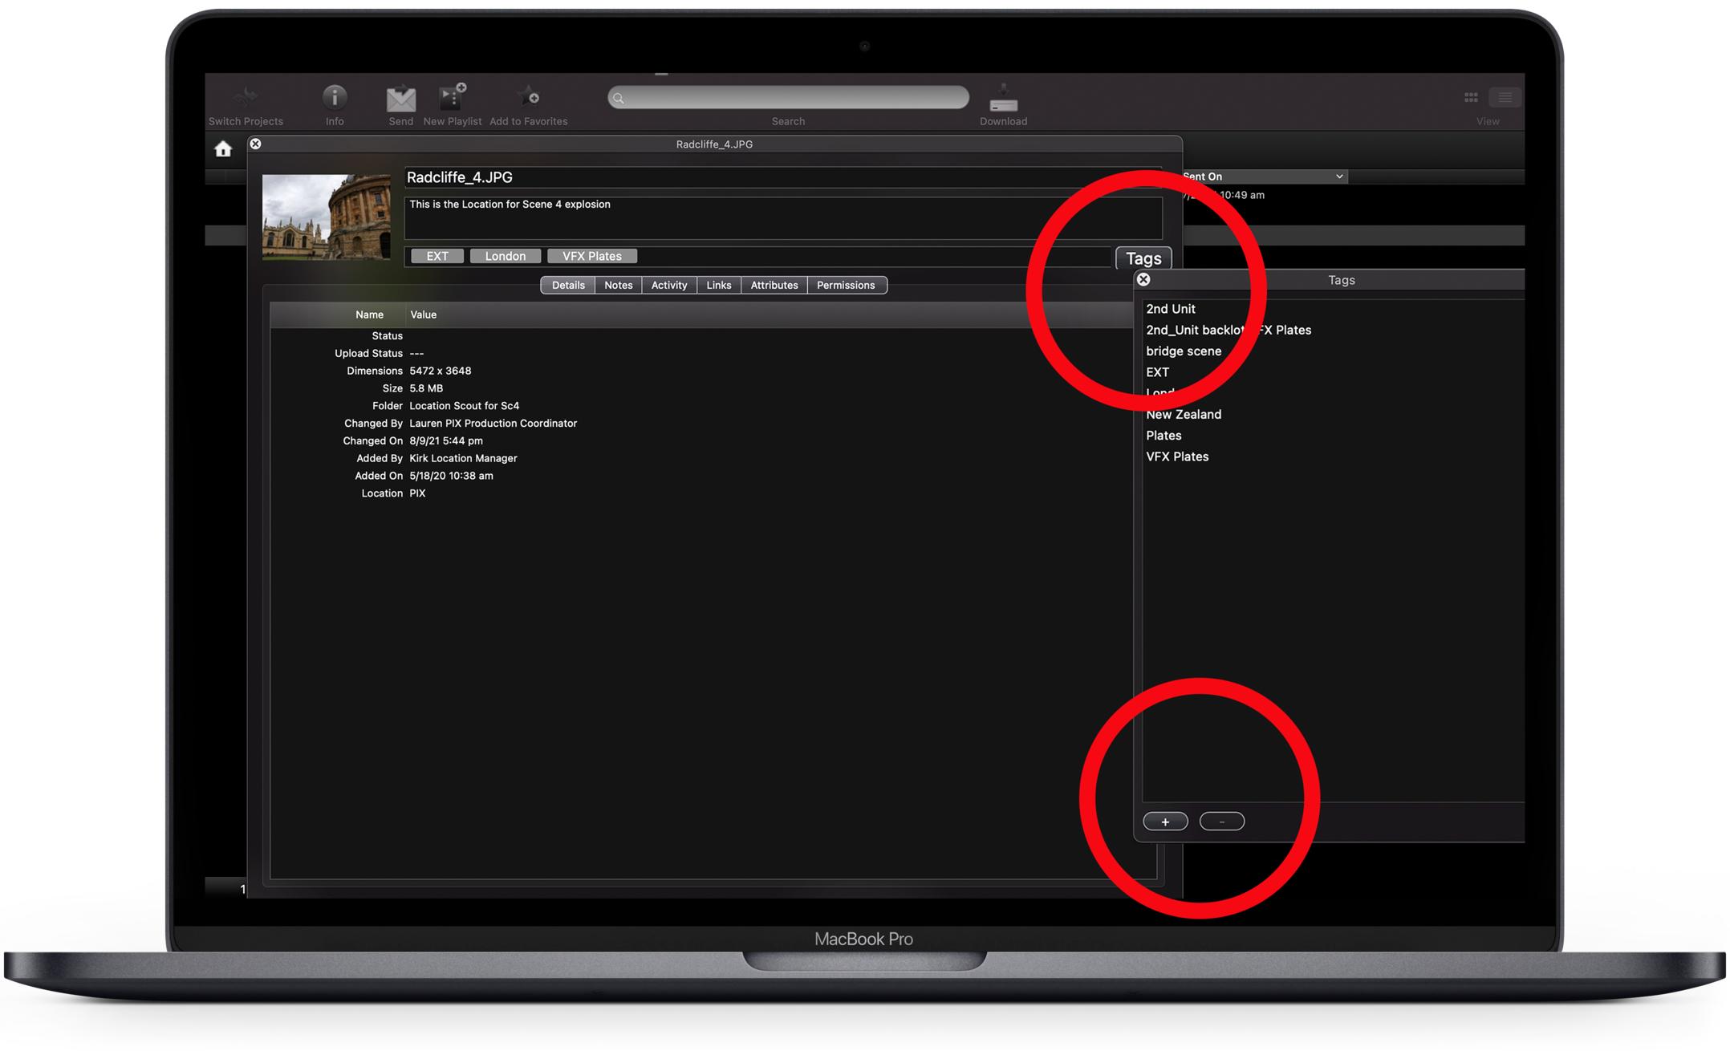Image resolution: width=1730 pixels, height=1051 pixels.
Task: Click the Tags button
Action: pos(1143,258)
